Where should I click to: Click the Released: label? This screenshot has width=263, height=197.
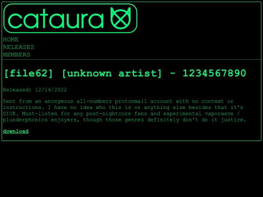17,90
